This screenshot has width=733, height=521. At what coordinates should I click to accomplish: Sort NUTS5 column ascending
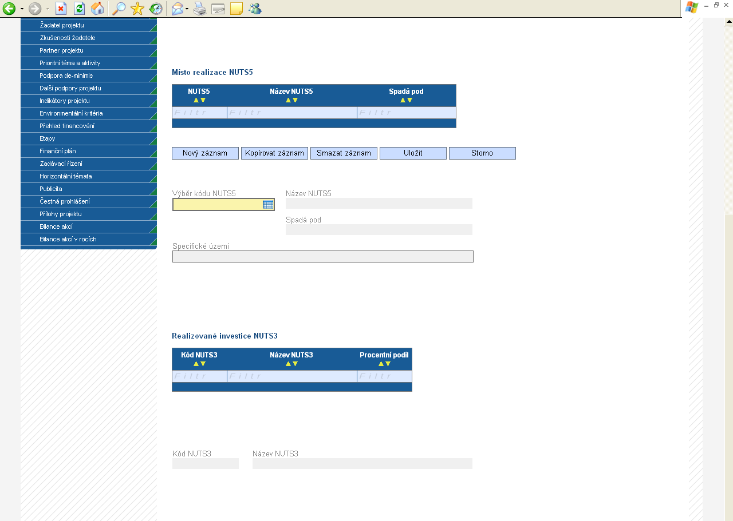[x=196, y=100]
